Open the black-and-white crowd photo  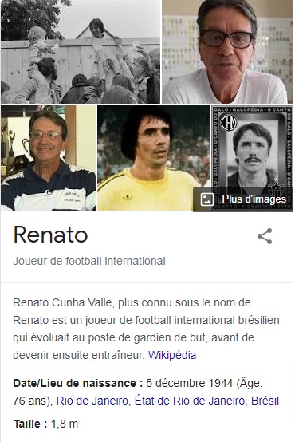81,52
